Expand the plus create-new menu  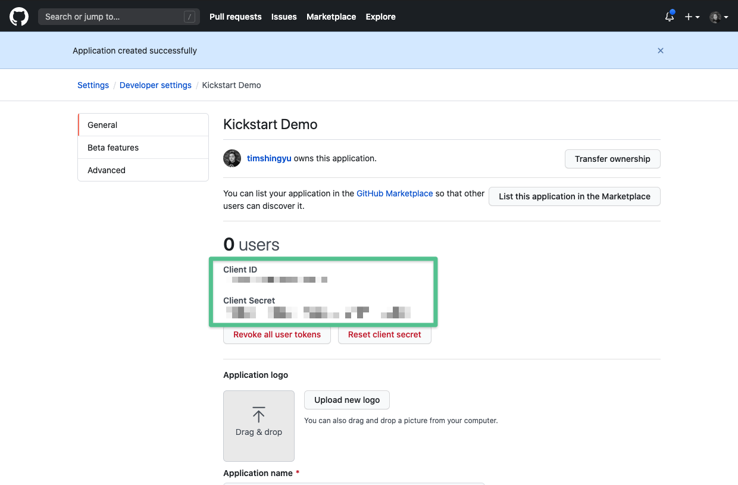tap(692, 17)
